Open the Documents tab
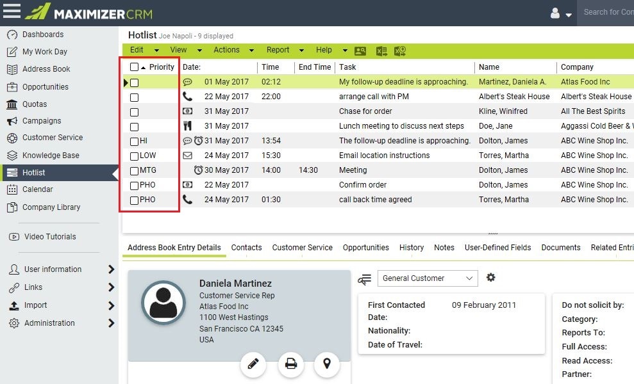The height and width of the screenshot is (384, 634). 561,248
